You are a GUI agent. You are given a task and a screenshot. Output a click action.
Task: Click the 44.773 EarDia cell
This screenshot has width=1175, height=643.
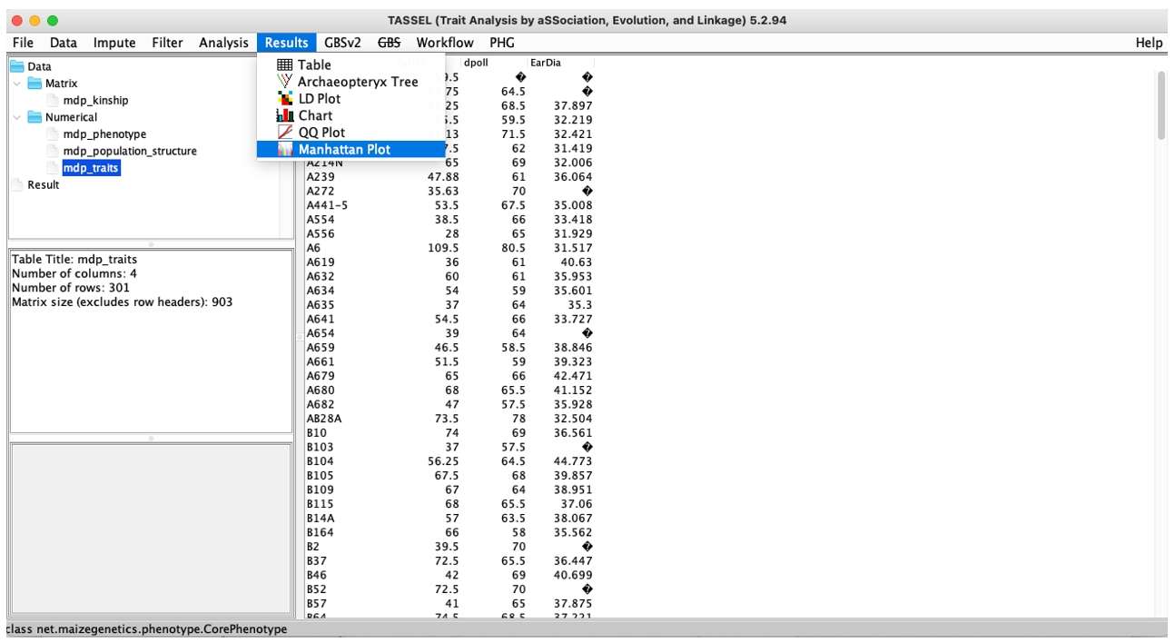click(572, 461)
